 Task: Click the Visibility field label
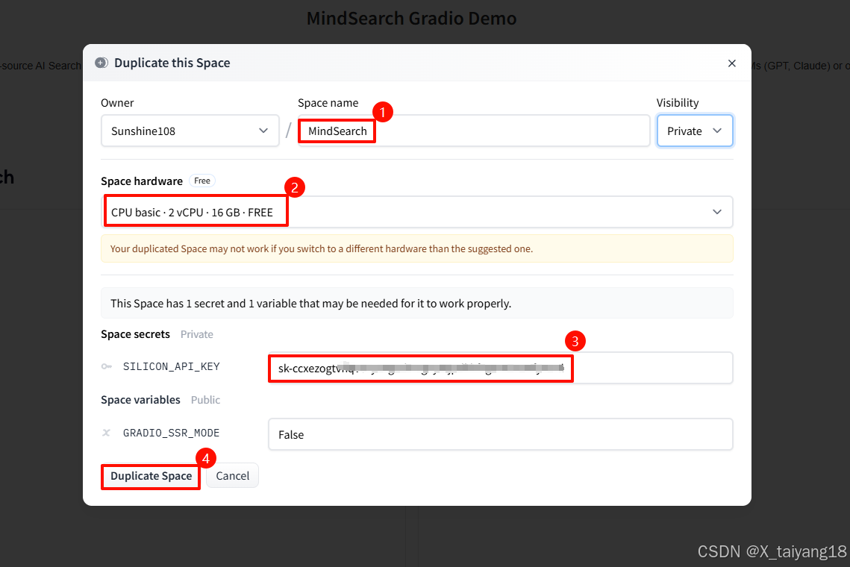tap(678, 103)
